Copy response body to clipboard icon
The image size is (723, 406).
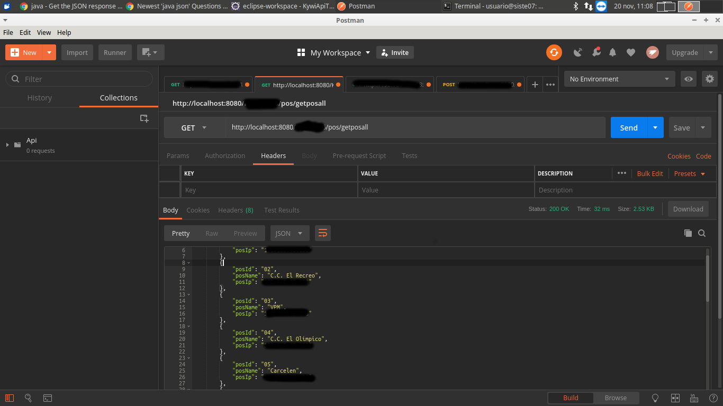688,233
